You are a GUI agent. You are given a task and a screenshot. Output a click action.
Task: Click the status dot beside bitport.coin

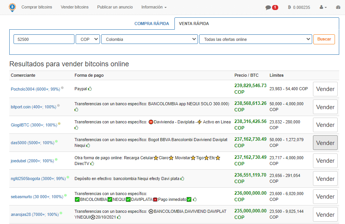58,106
